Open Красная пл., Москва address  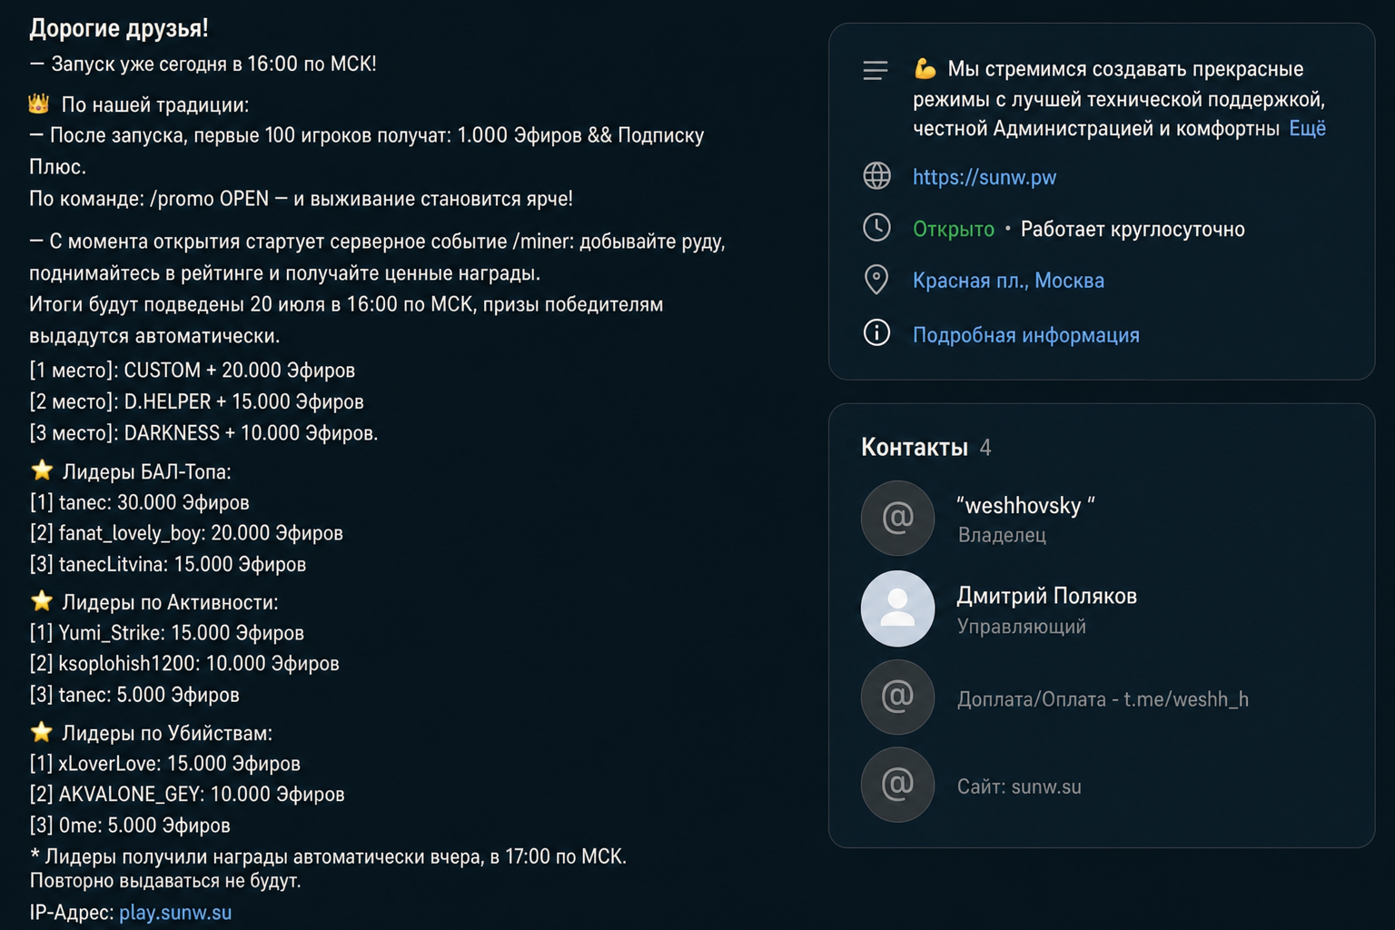pos(1008,281)
